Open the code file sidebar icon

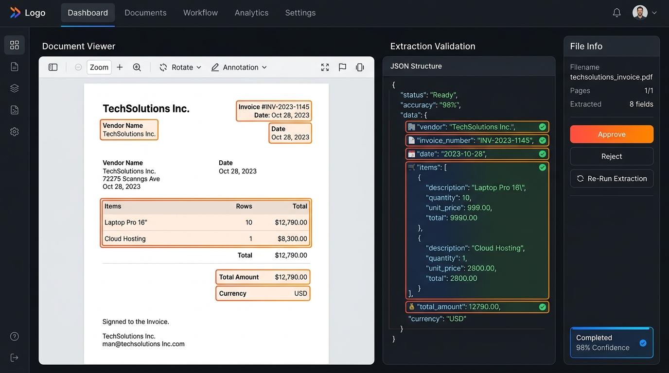tap(15, 110)
